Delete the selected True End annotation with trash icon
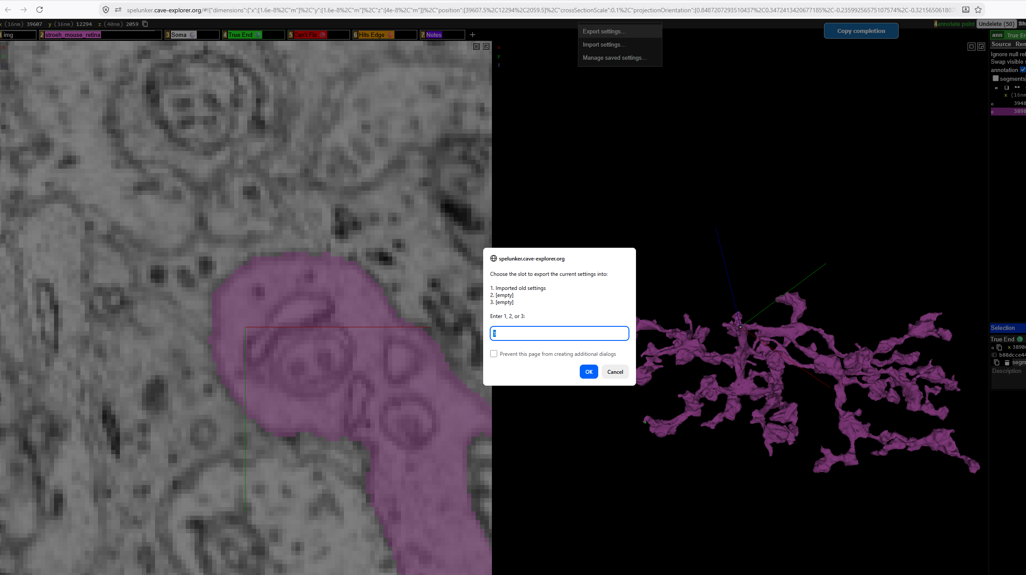The height and width of the screenshot is (575, 1026). coord(1007,363)
